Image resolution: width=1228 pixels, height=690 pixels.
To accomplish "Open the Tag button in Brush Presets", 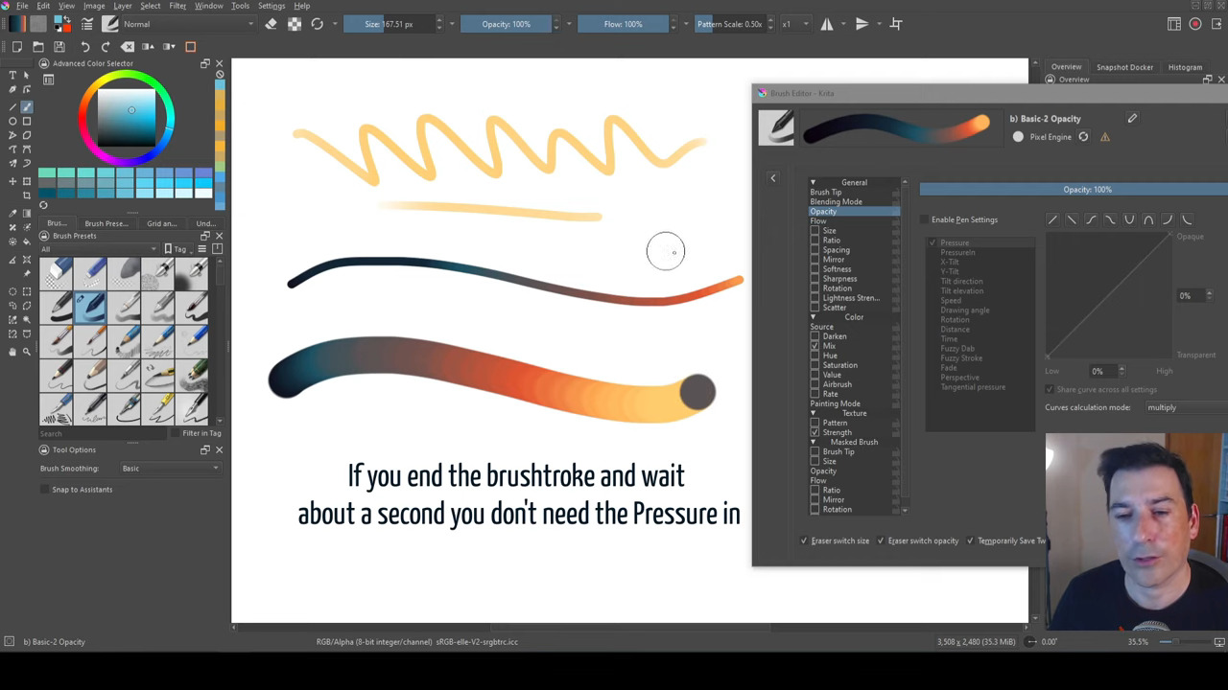I will coord(178,249).
